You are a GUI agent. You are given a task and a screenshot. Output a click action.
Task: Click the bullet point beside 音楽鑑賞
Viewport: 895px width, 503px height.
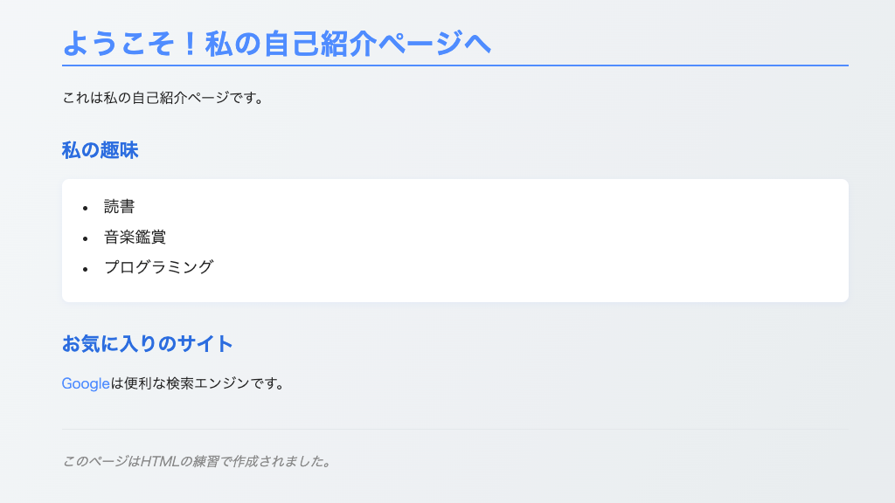(x=86, y=240)
